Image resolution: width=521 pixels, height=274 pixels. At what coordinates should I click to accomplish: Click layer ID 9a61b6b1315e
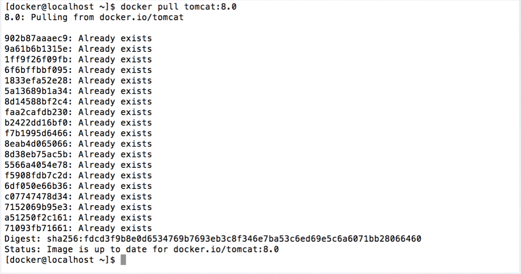[x=37, y=49]
